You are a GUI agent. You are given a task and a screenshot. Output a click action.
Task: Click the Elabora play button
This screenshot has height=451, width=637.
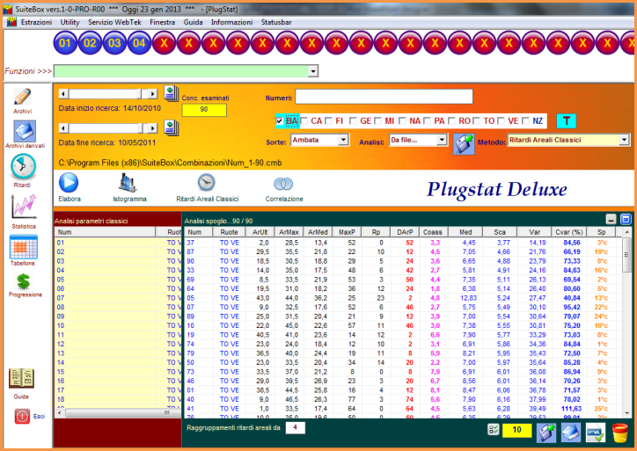point(69,182)
